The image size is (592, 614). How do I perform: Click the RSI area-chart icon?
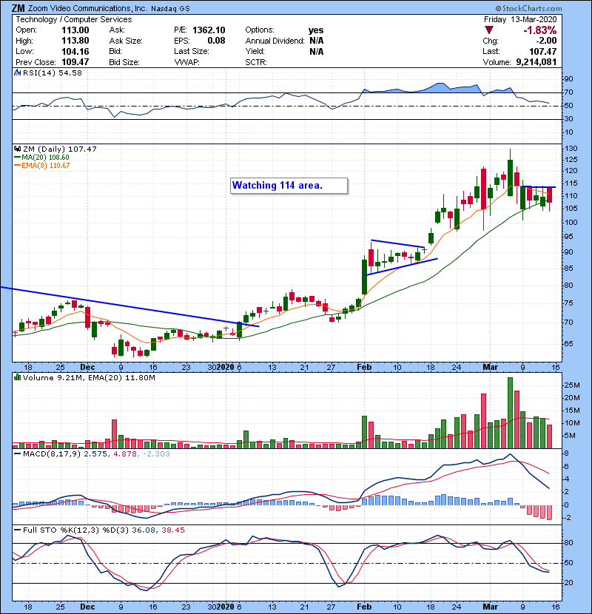(x=17, y=72)
